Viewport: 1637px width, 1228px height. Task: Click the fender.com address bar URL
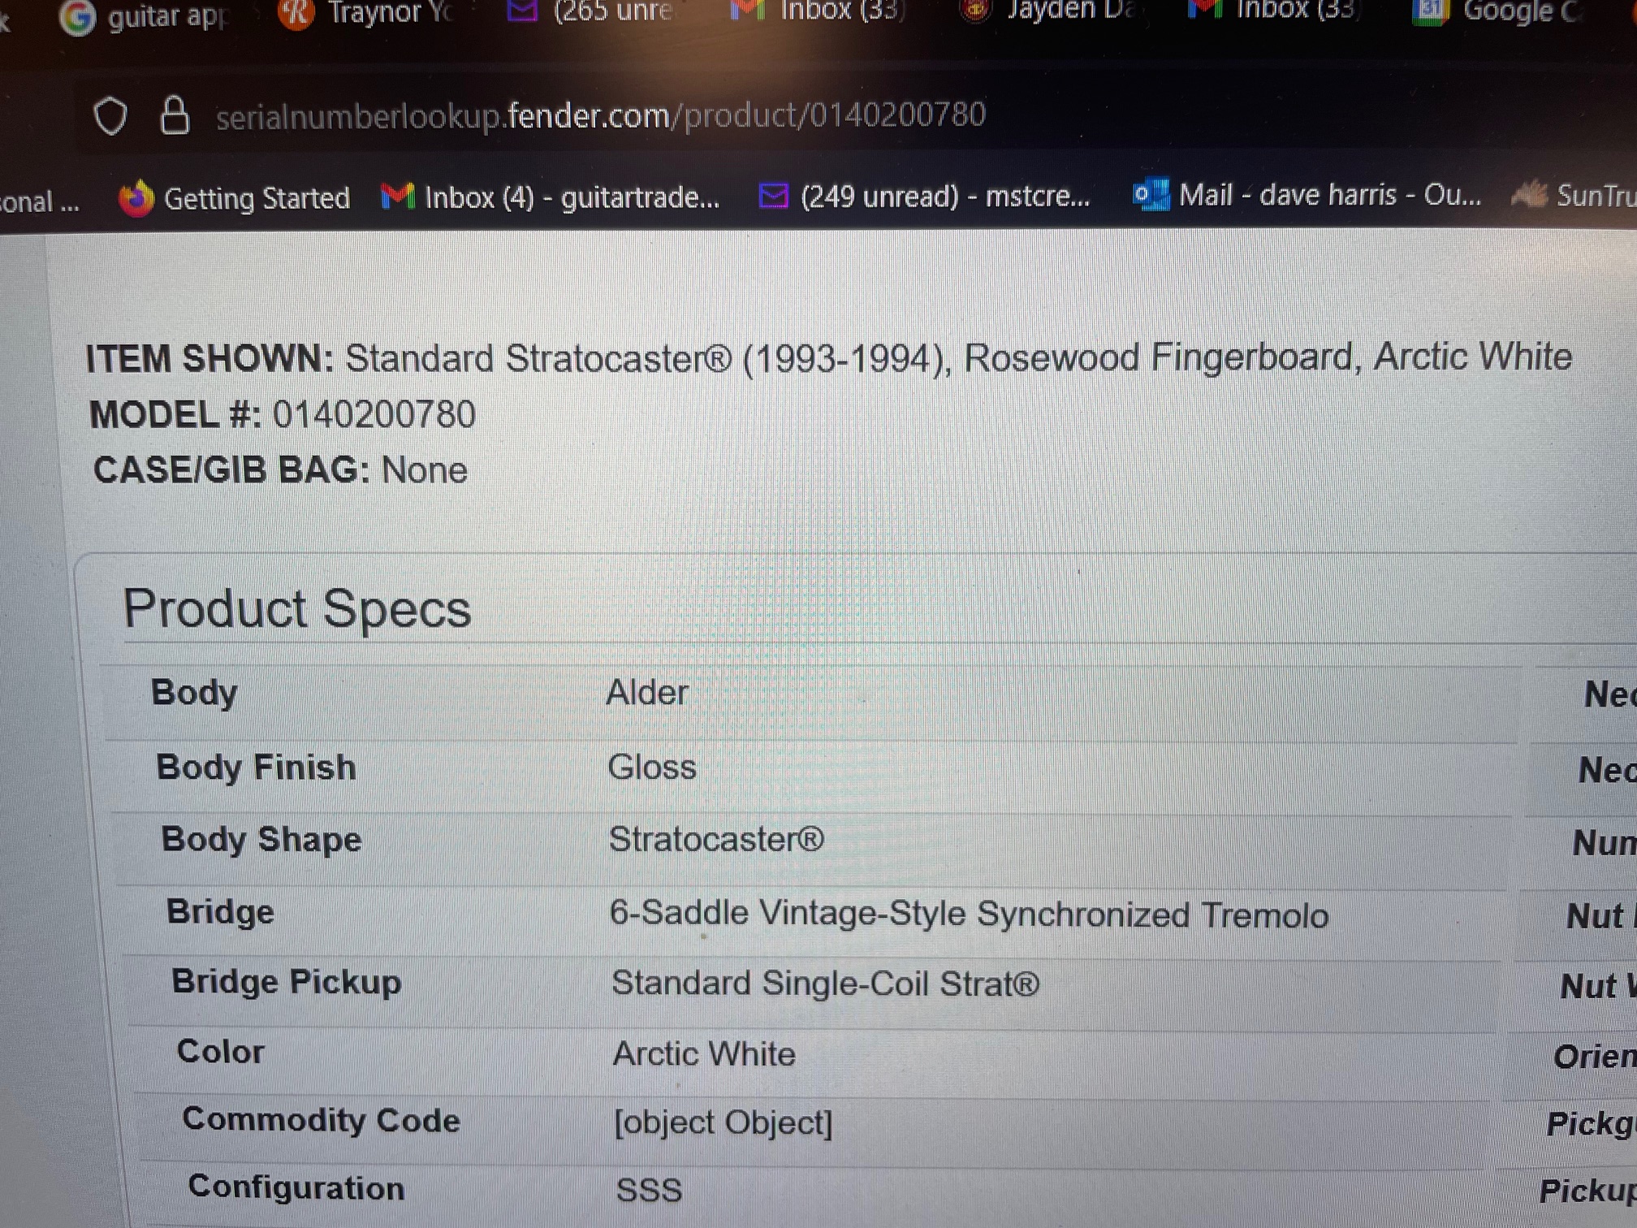[x=601, y=115]
